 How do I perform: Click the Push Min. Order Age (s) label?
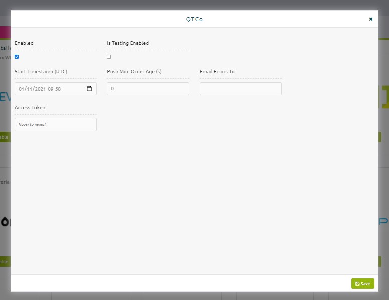pyautogui.click(x=134, y=72)
